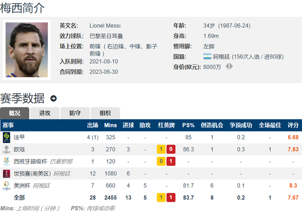302x213 pixels.
Task: Click the 全部 totals row label
Action: pos(19,197)
